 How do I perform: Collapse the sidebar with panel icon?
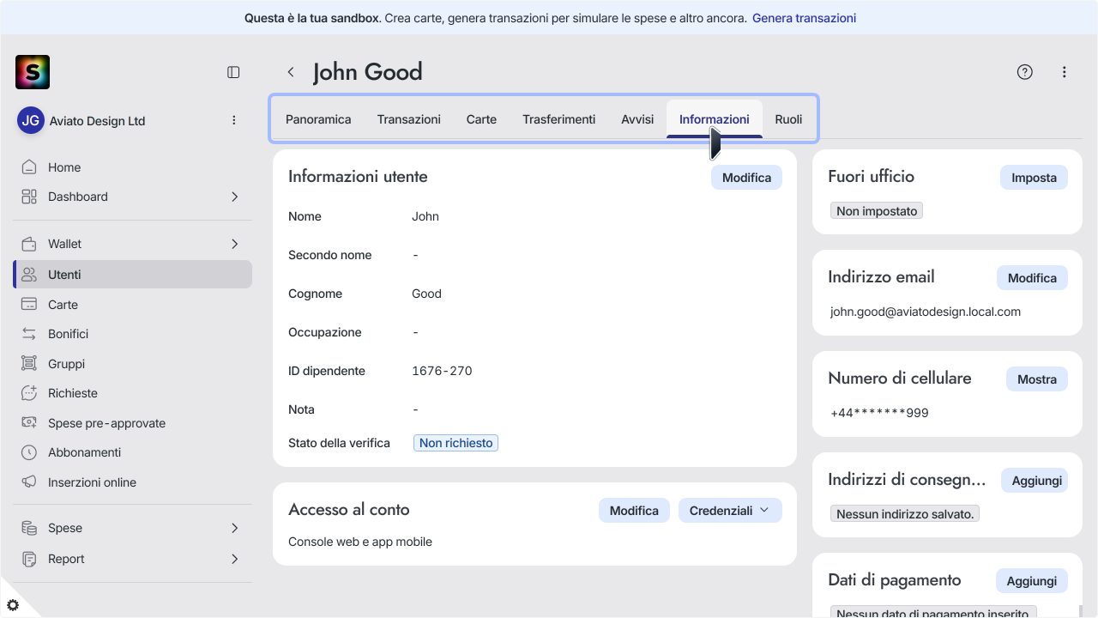click(233, 72)
